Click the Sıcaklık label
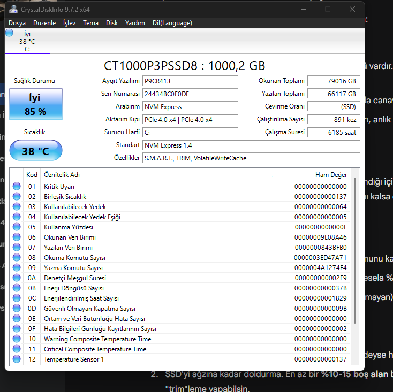The image size is (393, 392). [x=35, y=132]
